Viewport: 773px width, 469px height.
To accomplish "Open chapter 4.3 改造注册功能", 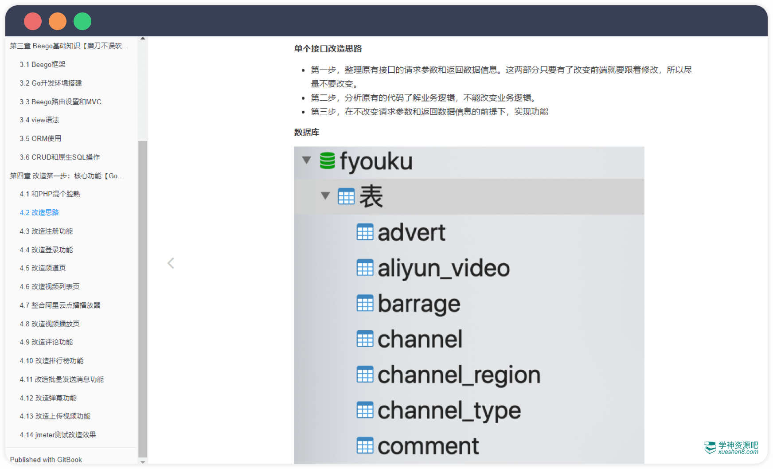I will tap(46, 231).
